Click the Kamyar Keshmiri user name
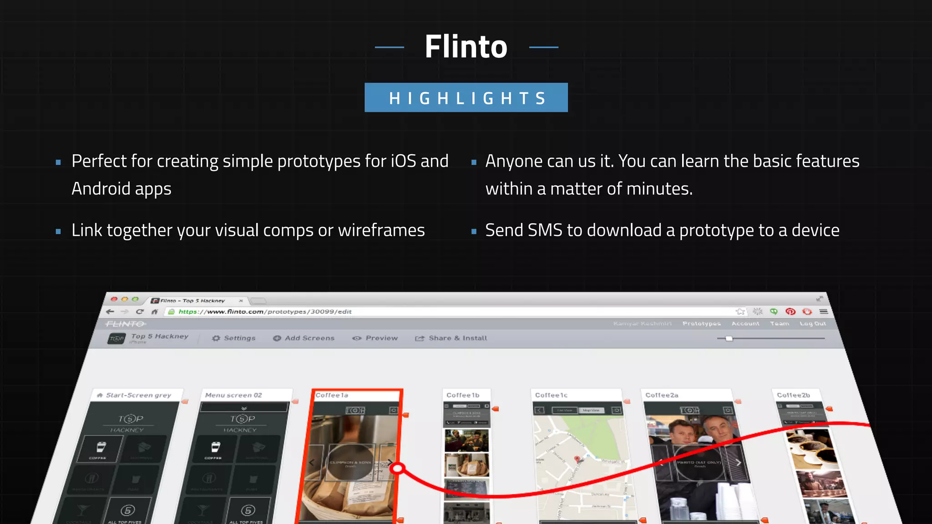This screenshot has width=932, height=524. pos(643,323)
